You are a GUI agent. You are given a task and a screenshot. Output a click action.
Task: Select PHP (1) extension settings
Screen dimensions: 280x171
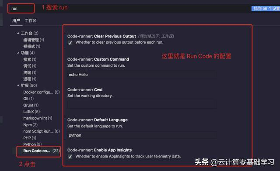(x=30, y=138)
